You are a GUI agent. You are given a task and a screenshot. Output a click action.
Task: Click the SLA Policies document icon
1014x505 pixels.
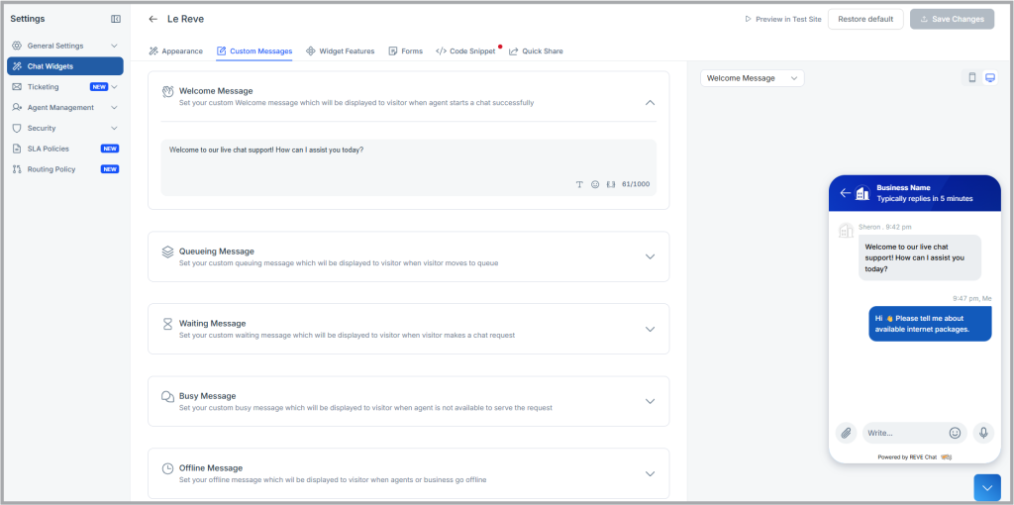click(x=17, y=149)
